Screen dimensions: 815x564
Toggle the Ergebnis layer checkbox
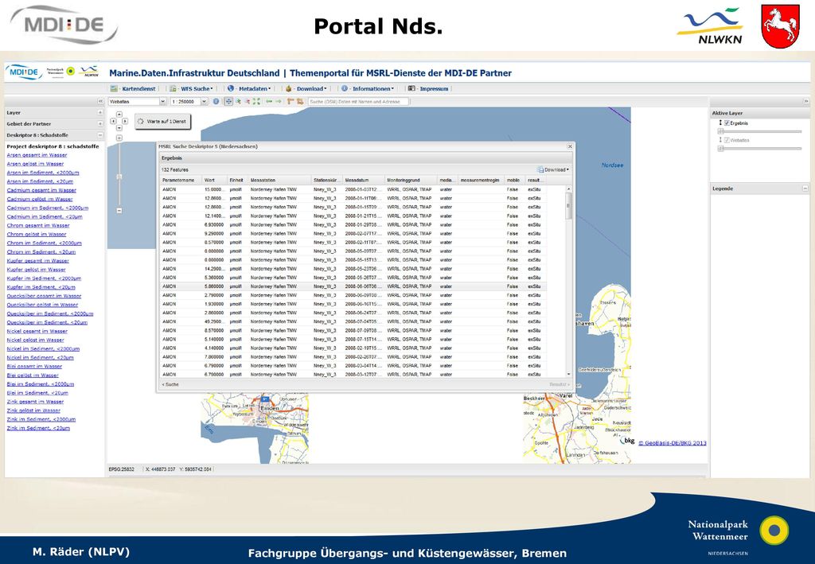tap(727, 123)
